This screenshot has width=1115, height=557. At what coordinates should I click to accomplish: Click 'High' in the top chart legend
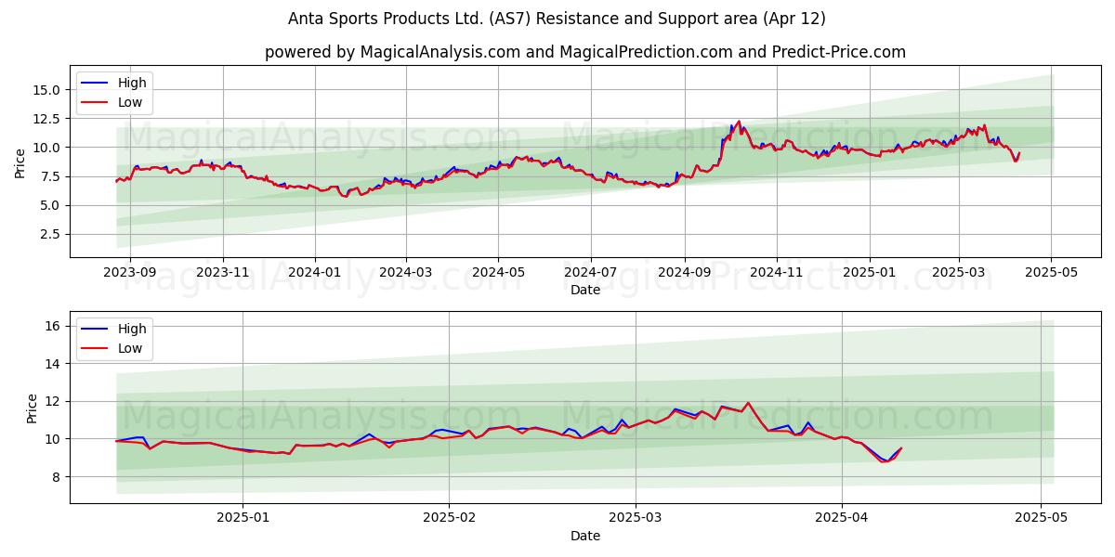[x=132, y=83]
